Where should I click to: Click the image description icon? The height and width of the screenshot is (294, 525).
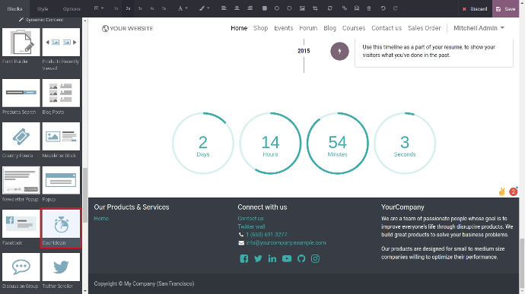(x=357, y=8)
